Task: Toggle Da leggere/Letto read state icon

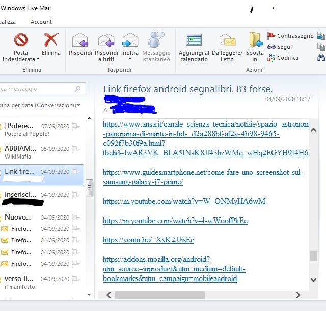Action: point(227,40)
